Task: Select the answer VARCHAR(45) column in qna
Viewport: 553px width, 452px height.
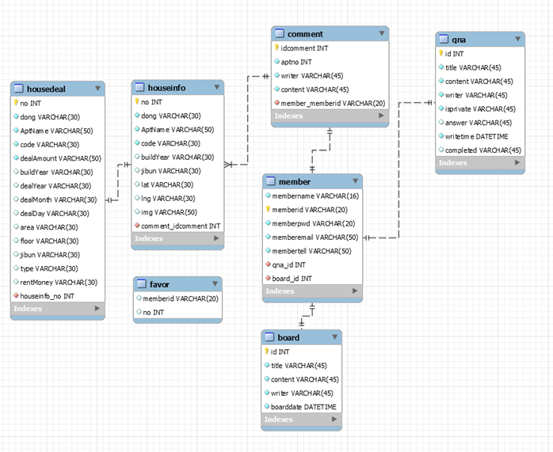Action: pos(480,122)
